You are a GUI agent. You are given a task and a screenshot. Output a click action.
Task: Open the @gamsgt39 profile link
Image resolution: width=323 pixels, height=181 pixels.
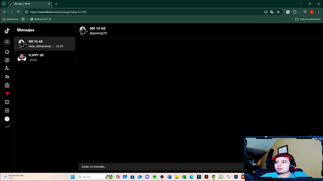(x=98, y=33)
